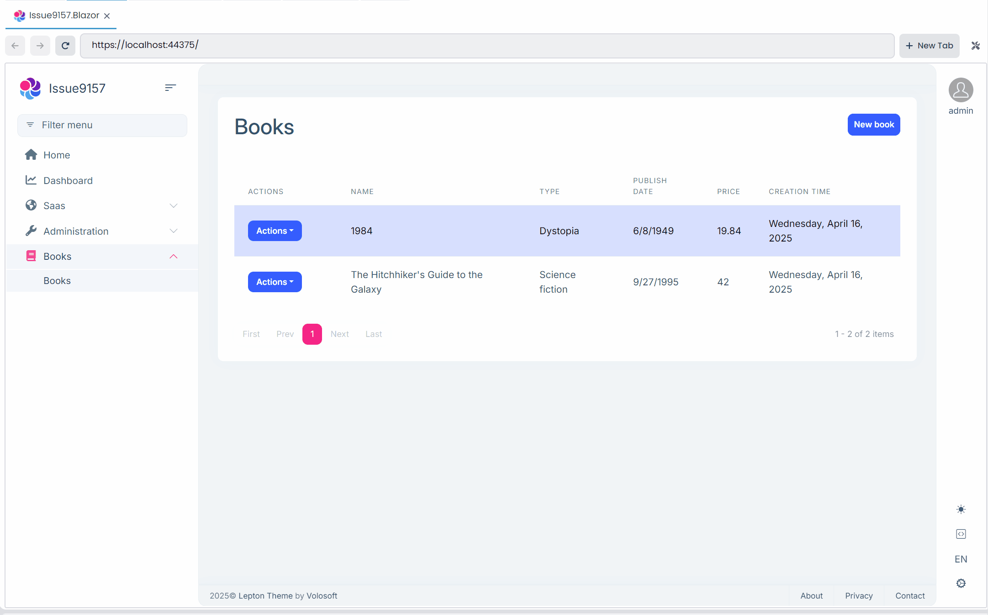Click the browser forward arrow
The image size is (988, 615).
(40, 46)
